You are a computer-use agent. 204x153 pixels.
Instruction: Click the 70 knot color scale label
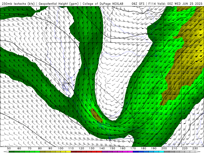30,148
